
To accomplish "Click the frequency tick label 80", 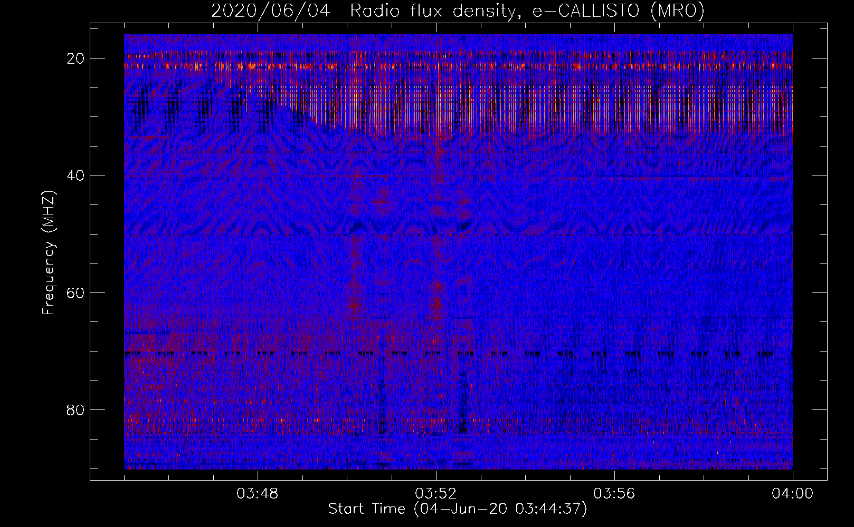I will 76,409.
